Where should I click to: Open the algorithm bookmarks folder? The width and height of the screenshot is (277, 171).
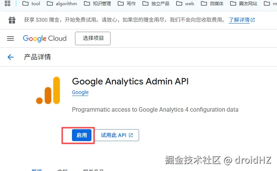[x=62, y=3]
